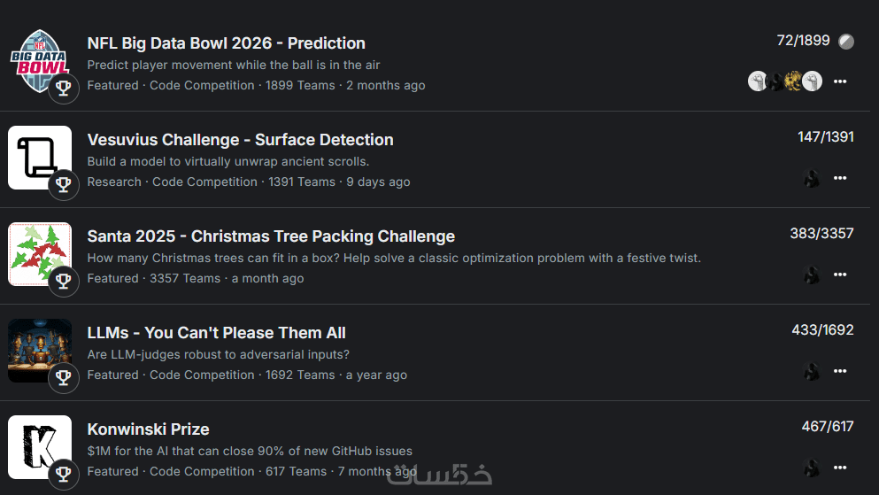Screen dimensions: 879x495
Task: Click the team member avatars on NFL row
Action: [x=785, y=81]
